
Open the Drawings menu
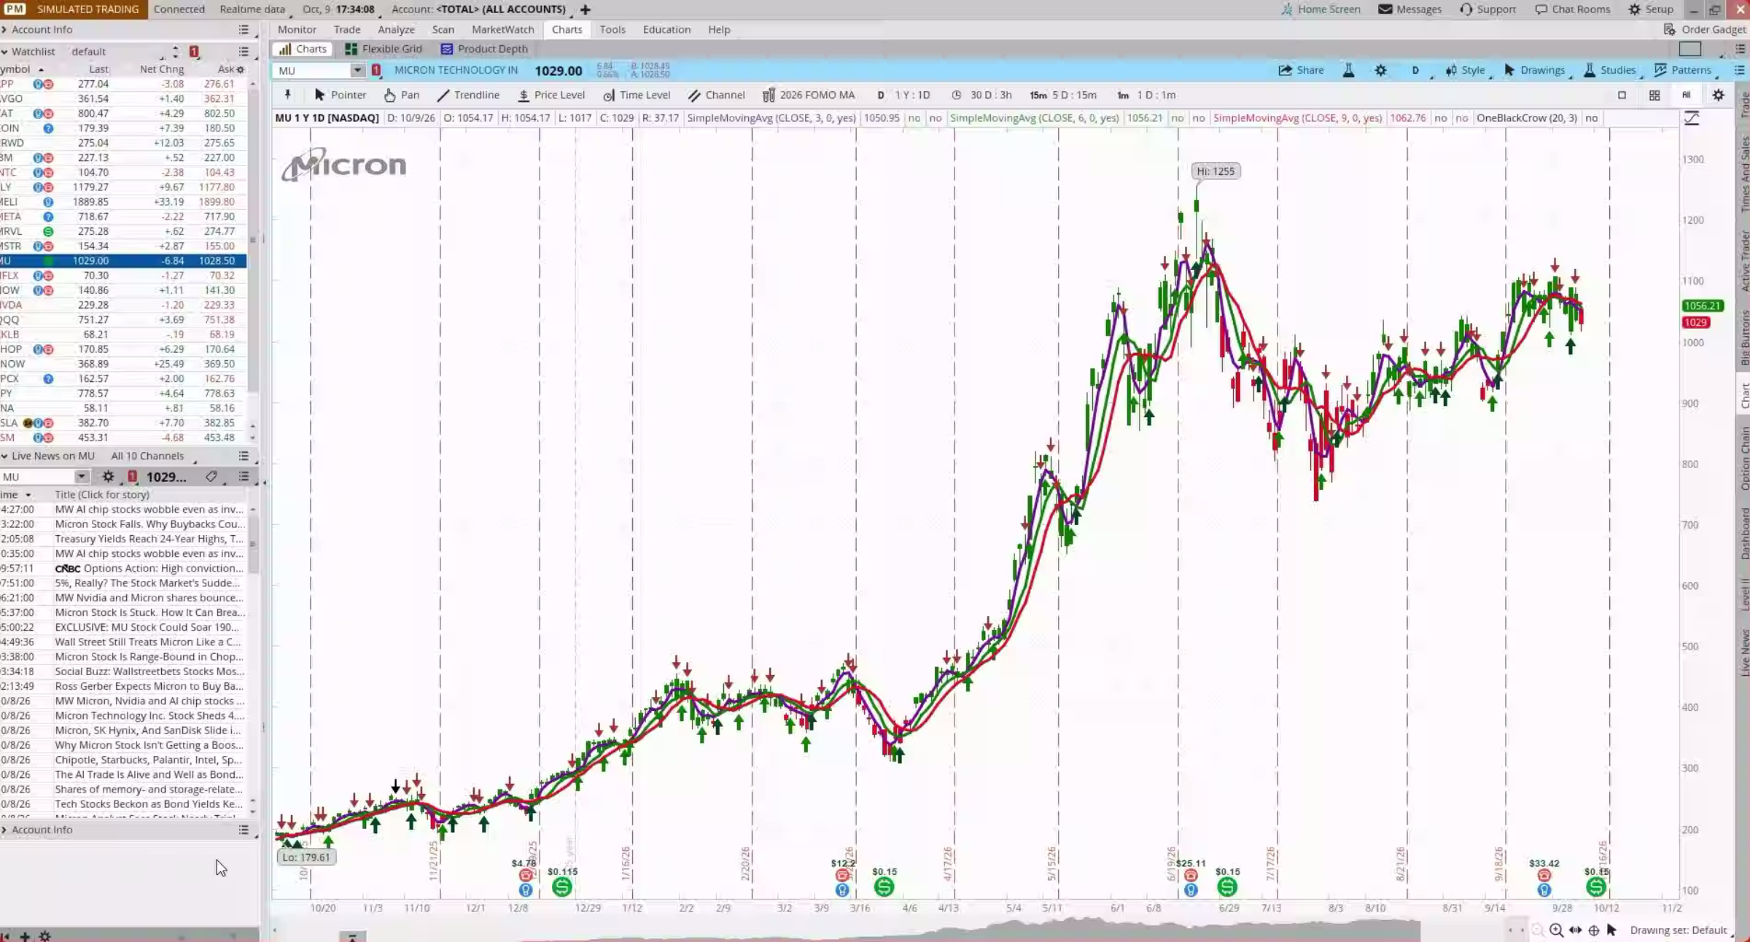(1534, 70)
